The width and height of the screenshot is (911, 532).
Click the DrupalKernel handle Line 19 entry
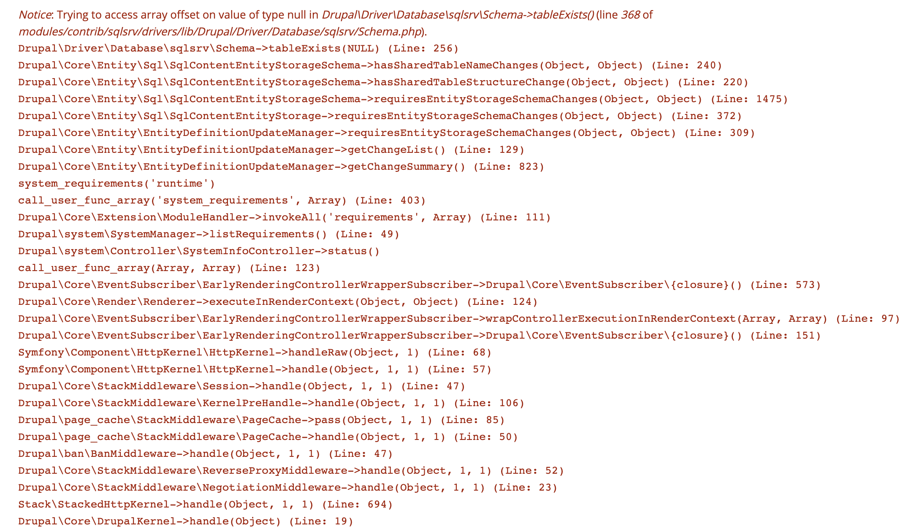186,521
